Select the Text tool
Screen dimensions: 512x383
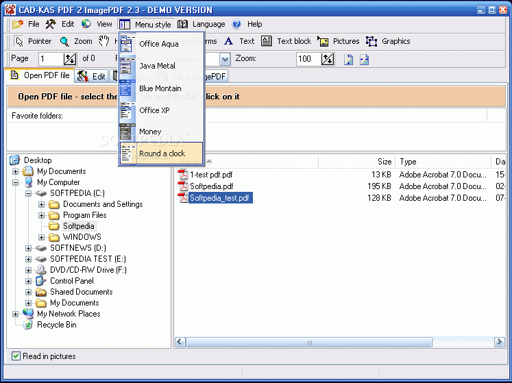239,41
